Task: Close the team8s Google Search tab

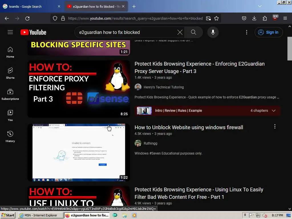Action: (59, 6)
